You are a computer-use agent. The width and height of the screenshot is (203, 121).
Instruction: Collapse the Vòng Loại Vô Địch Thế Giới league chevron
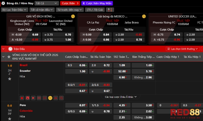coord(3,57)
